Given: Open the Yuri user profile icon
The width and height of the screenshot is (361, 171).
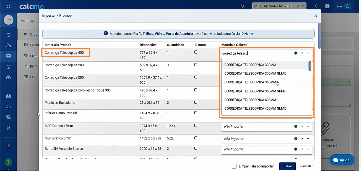Looking at the screenshot, I should [347, 6].
